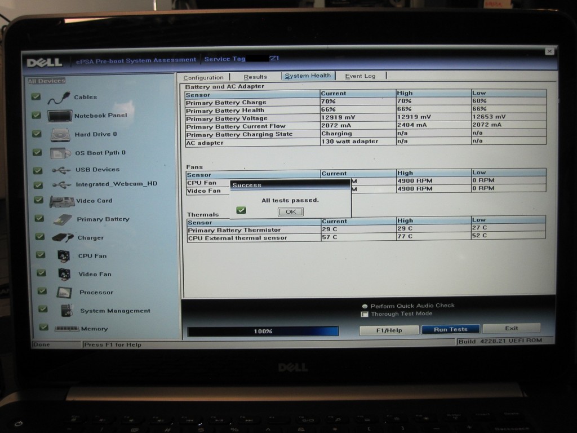Image resolution: width=577 pixels, height=433 pixels.
Task: Select the Memory module icon
Action: [x=66, y=329]
